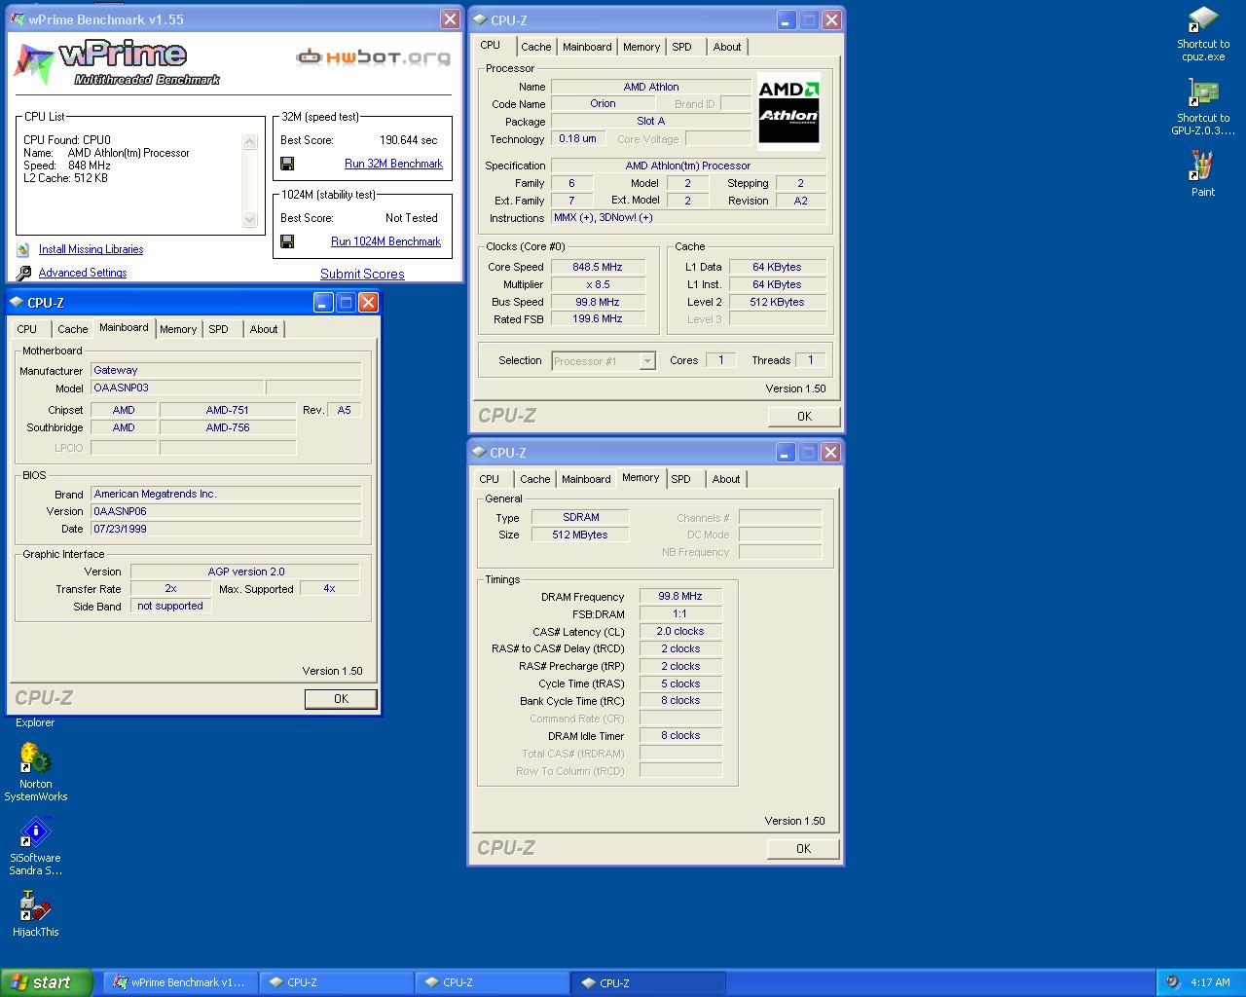Open Install Missing Libraries link
Screen dimensions: 1246x997
[x=91, y=249]
